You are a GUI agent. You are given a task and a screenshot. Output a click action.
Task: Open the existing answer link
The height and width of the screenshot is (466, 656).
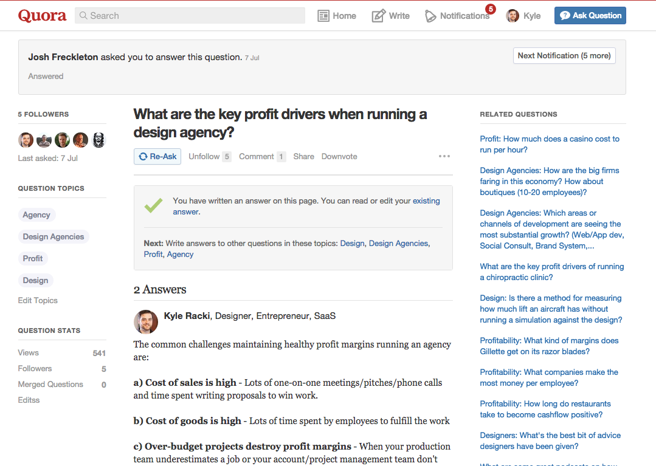(426, 200)
